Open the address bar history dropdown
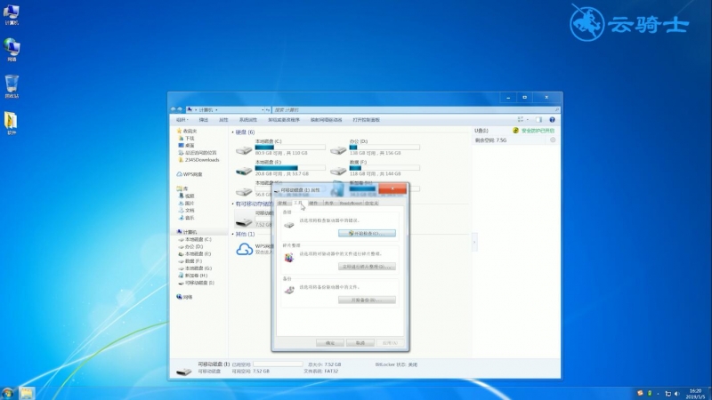Image resolution: width=712 pixels, height=400 pixels. 263,109
